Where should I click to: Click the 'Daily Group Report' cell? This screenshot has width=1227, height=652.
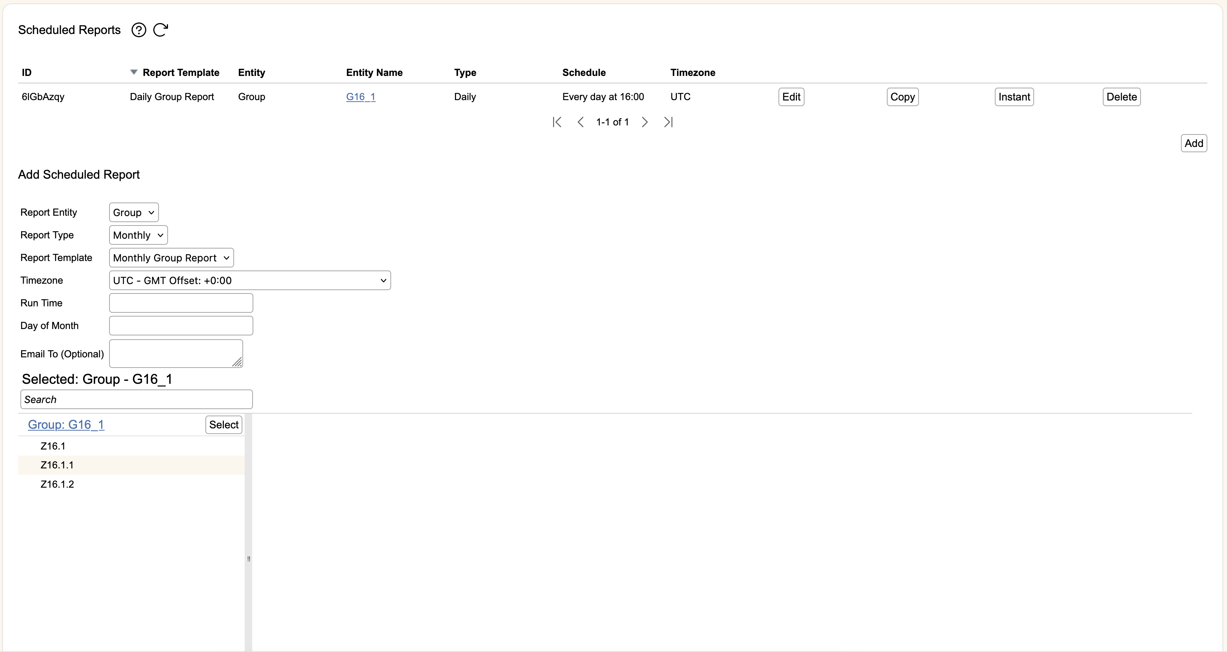(172, 97)
